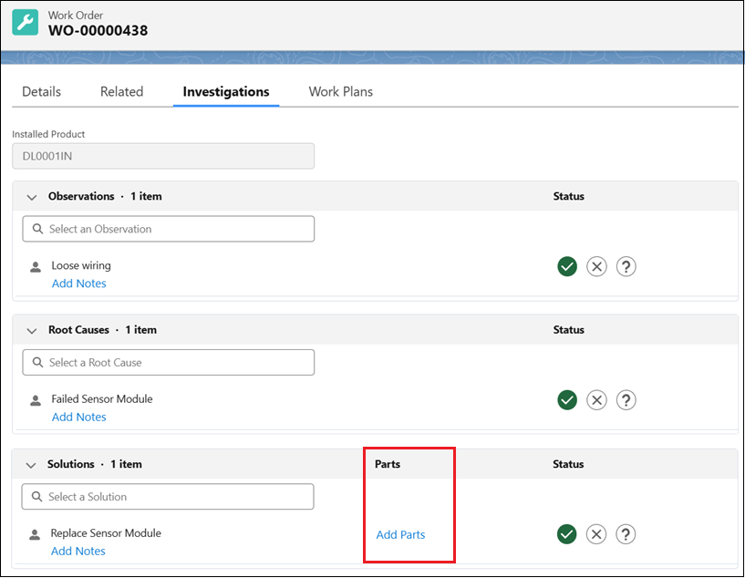The image size is (745, 578).
Task: Set Loose wiring status to unknown
Action: point(626,266)
